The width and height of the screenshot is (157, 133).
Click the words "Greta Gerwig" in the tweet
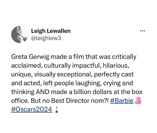[x=30, y=57]
